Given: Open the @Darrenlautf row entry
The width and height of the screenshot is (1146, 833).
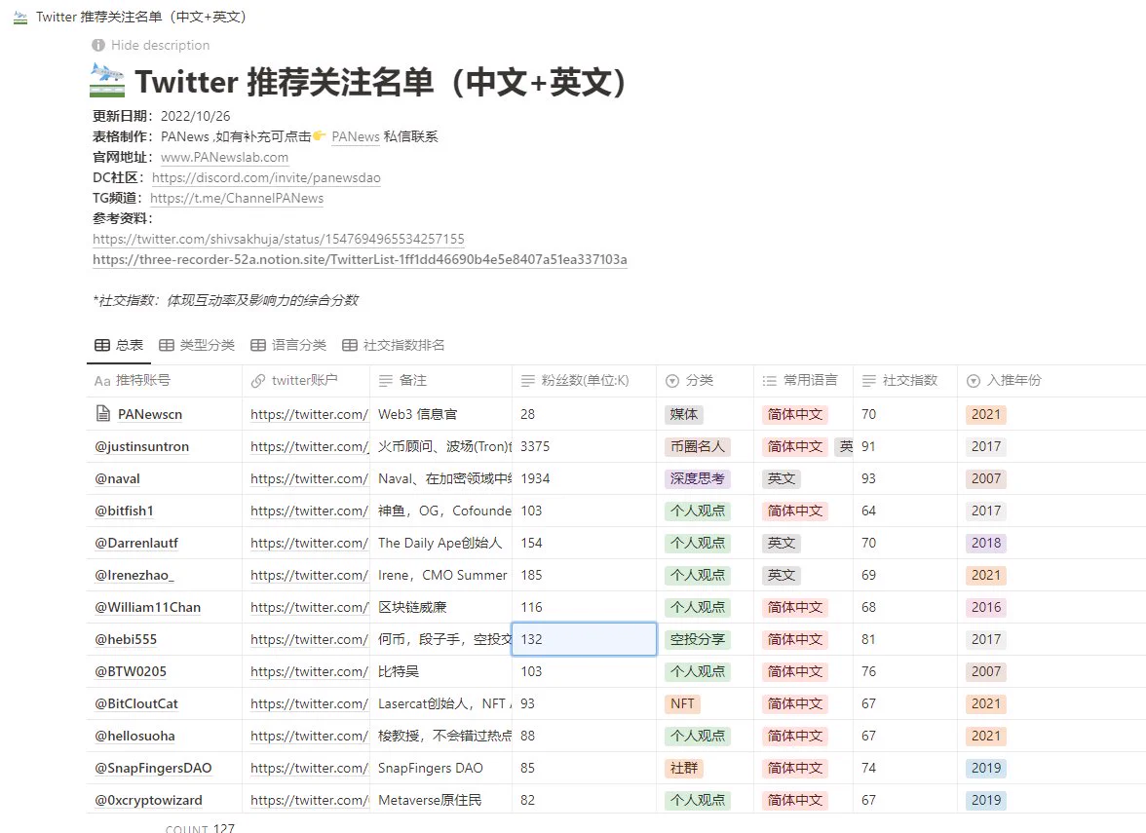Looking at the screenshot, I should click(136, 543).
